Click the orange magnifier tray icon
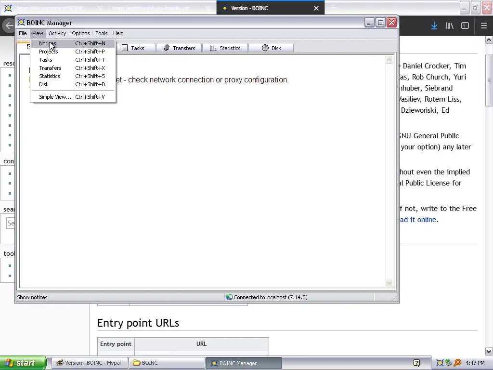 tap(457, 363)
